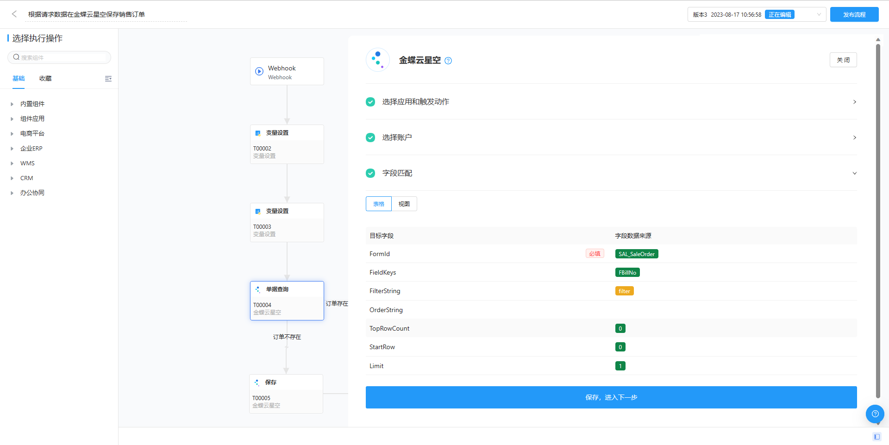Viewport: 889px width, 445px height.
Task: Expand the 电商平台 tree node
Action: click(12, 134)
